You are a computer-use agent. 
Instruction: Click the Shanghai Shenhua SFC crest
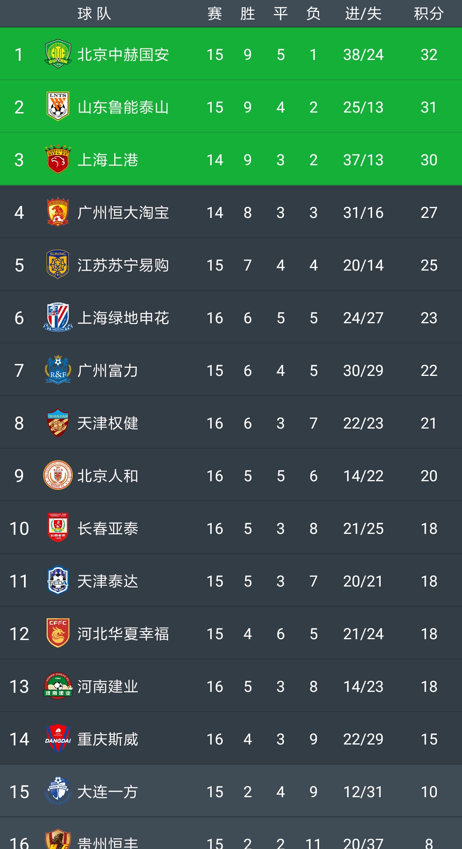(x=58, y=317)
